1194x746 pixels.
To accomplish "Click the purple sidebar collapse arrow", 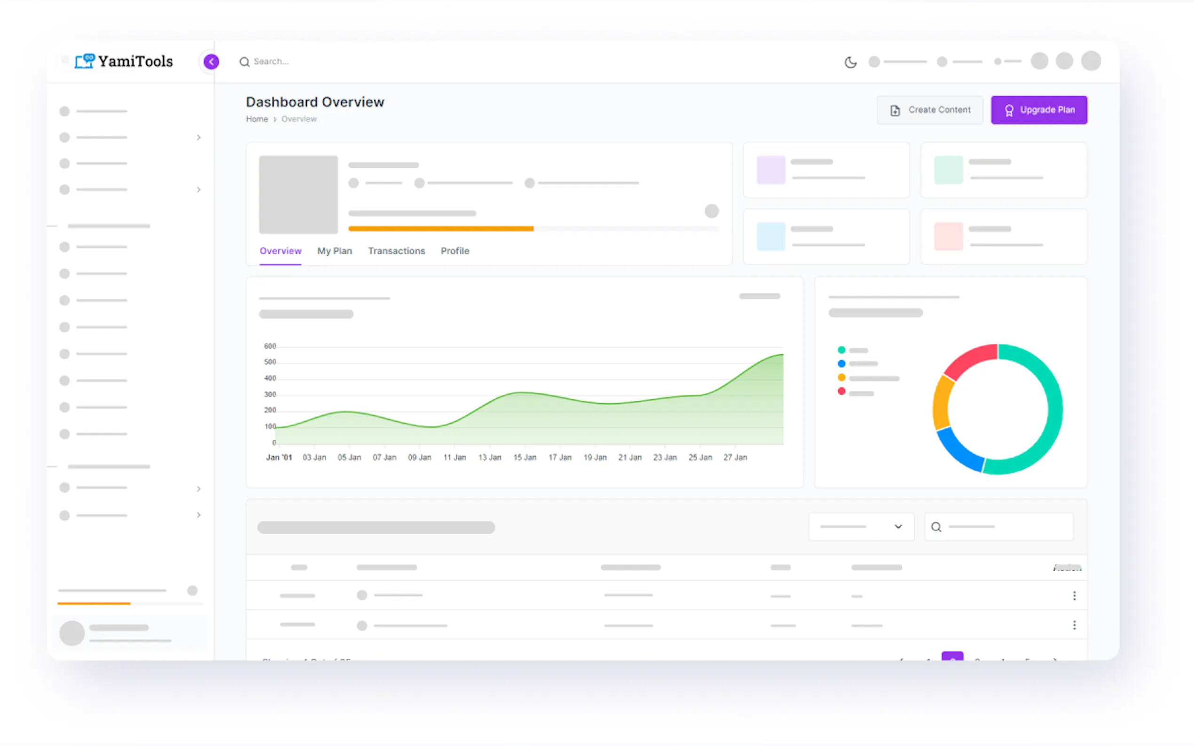I will pos(211,62).
